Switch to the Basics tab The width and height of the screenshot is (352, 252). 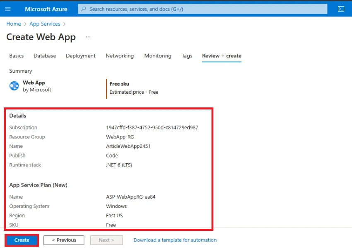pos(17,56)
